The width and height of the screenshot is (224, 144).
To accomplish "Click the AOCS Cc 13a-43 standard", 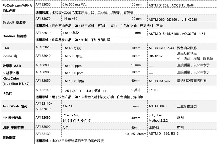I will click(161, 48).
